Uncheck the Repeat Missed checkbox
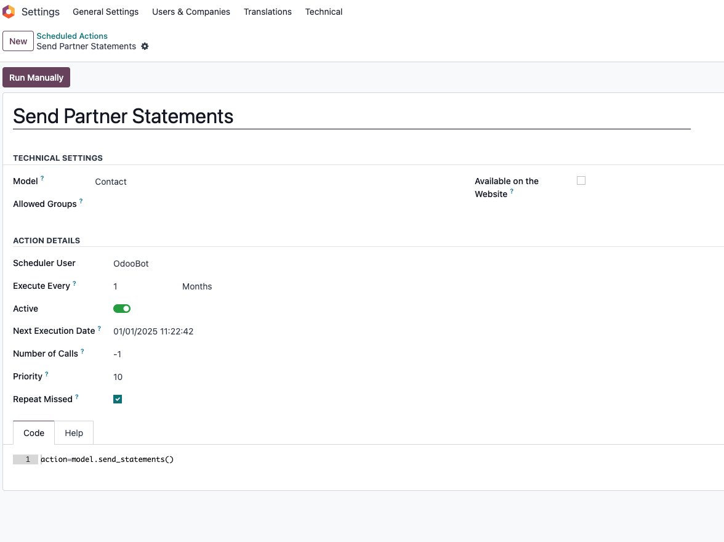Image resolution: width=724 pixels, height=542 pixels. pyautogui.click(x=118, y=399)
